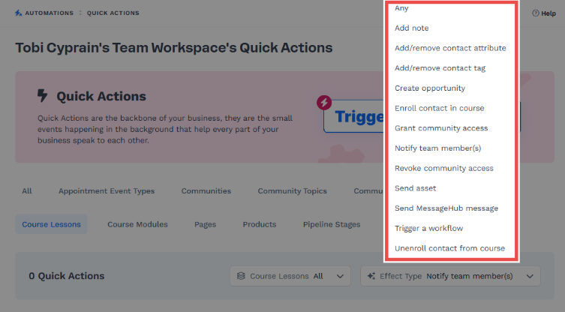Choose 'Add/remove contact attribute' option
Viewport: 565px width, 312px height.
coord(450,48)
